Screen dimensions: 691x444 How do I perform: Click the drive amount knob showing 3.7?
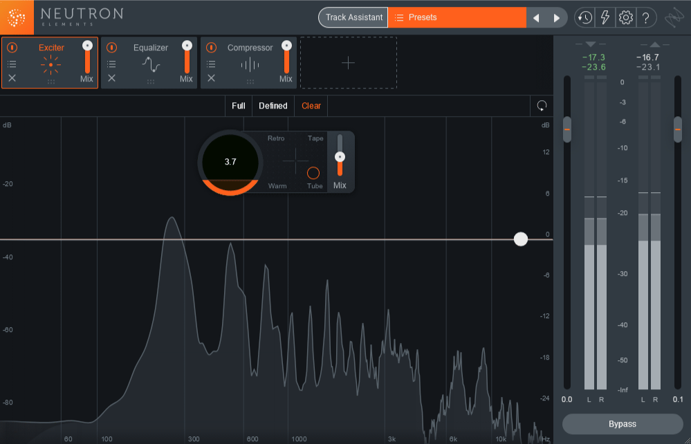230,162
